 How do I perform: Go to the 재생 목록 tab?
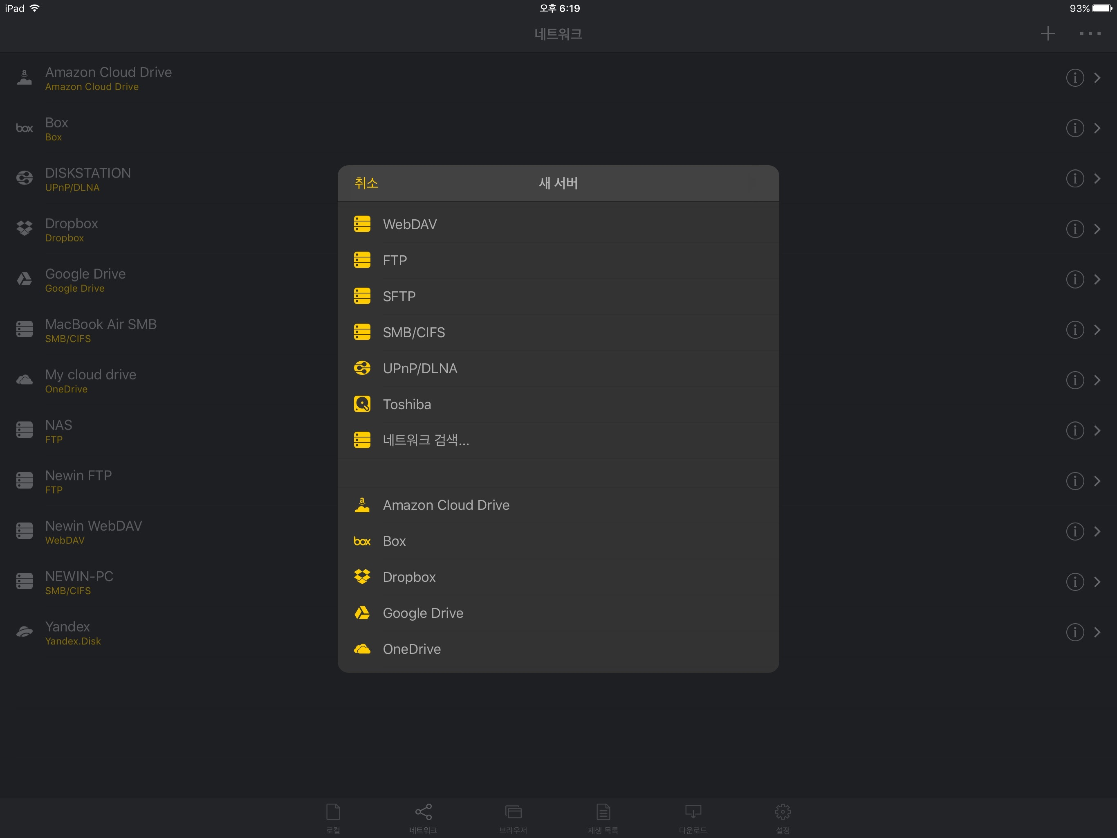pyautogui.click(x=603, y=818)
